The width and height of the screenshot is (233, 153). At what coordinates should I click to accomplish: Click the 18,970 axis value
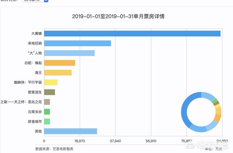[x=80, y=141]
